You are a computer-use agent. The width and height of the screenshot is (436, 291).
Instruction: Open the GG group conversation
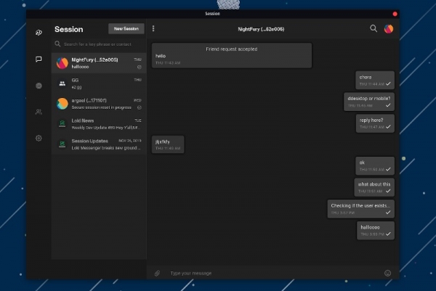click(x=99, y=83)
